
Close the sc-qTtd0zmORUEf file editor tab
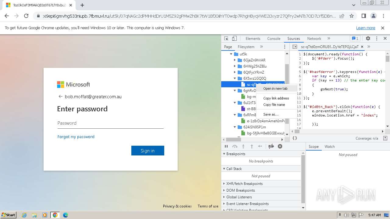pyautogui.click(x=362, y=47)
